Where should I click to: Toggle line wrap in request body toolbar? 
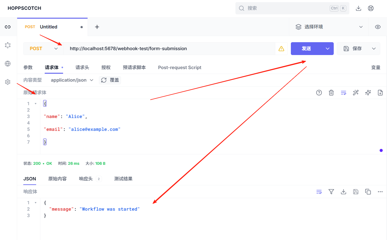tap(344, 93)
